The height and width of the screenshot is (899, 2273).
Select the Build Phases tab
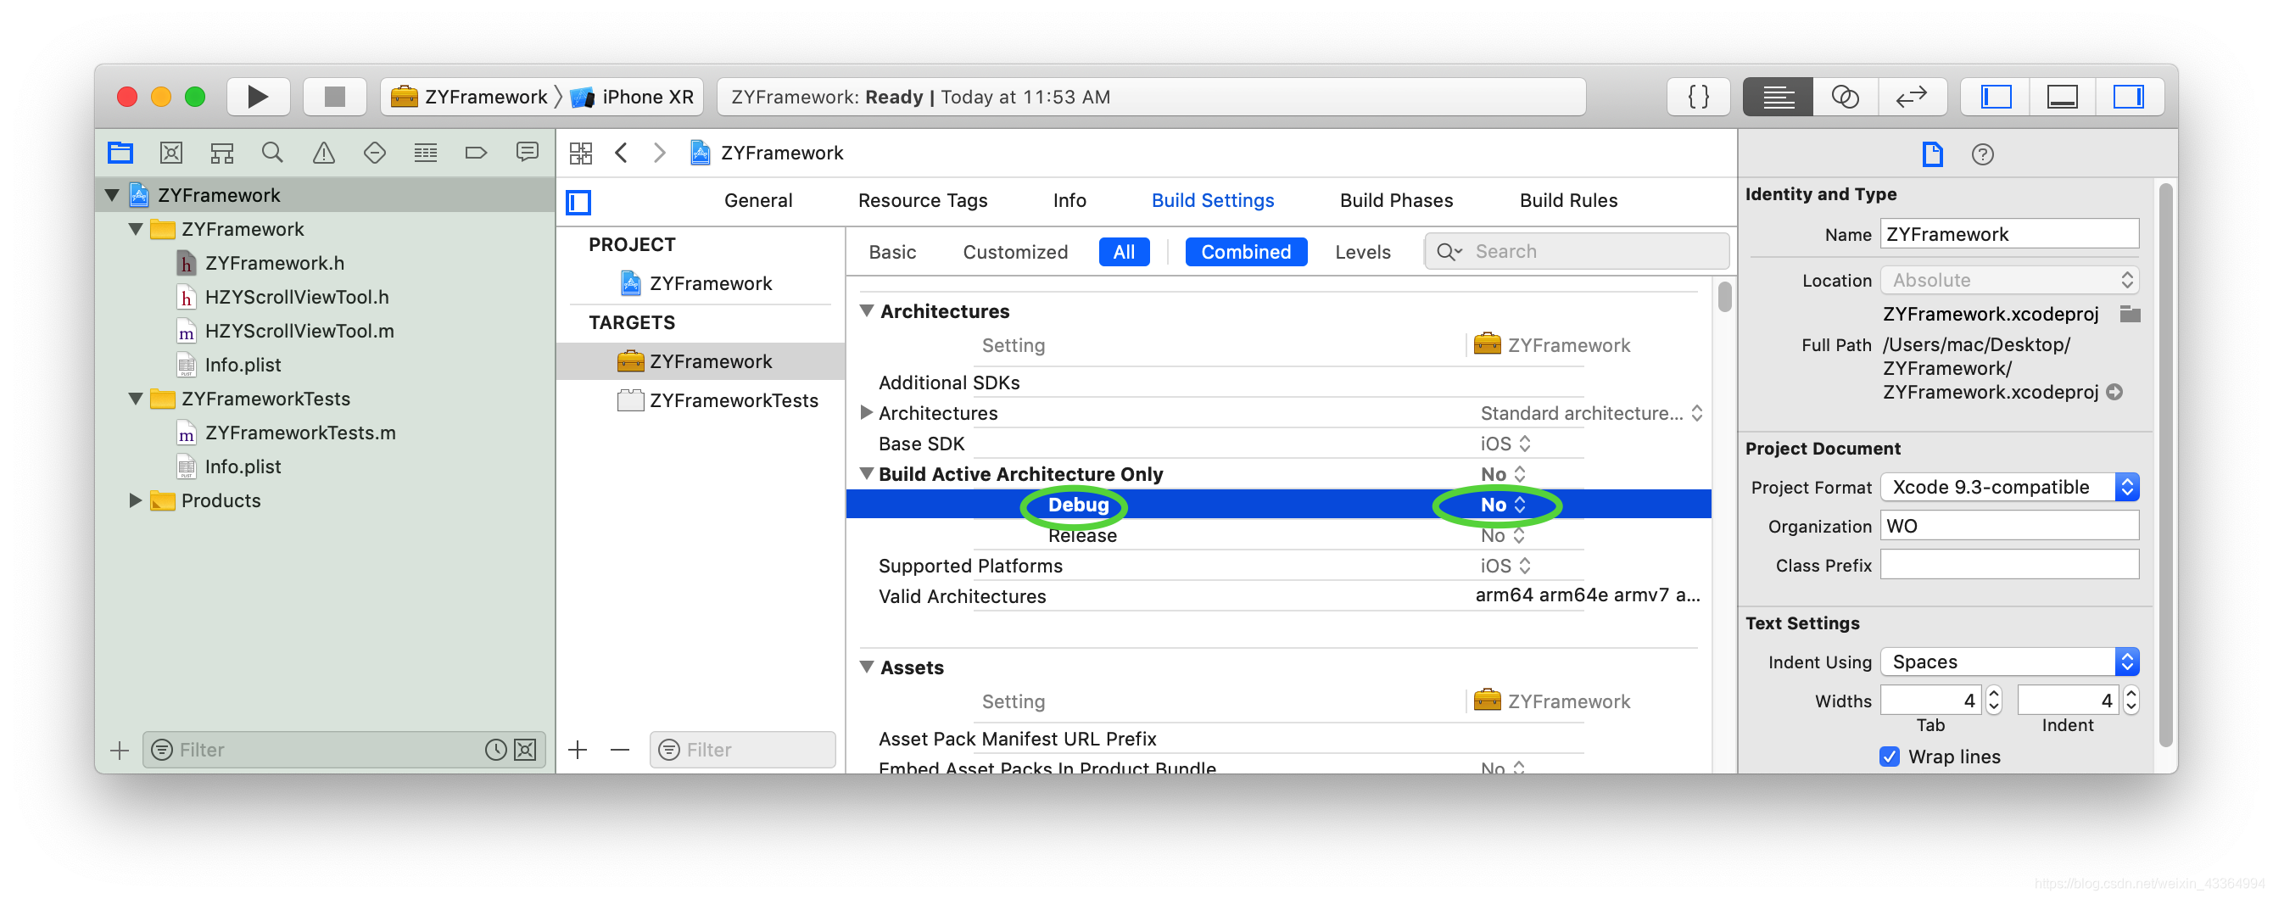(x=1396, y=200)
